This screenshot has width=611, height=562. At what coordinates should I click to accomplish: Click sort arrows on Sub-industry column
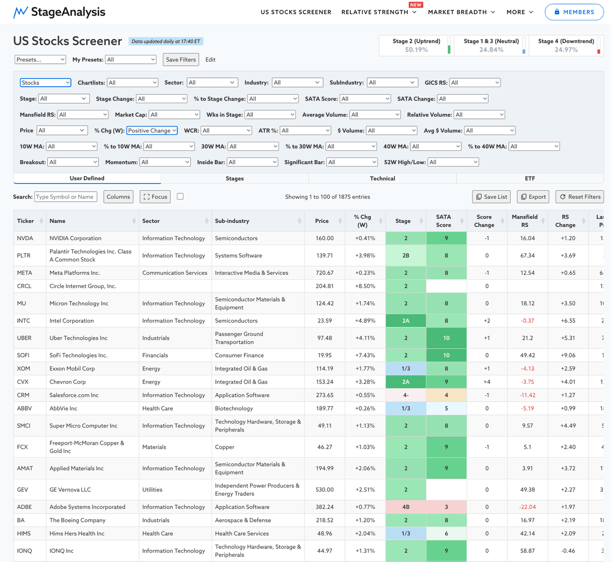coord(300,221)
